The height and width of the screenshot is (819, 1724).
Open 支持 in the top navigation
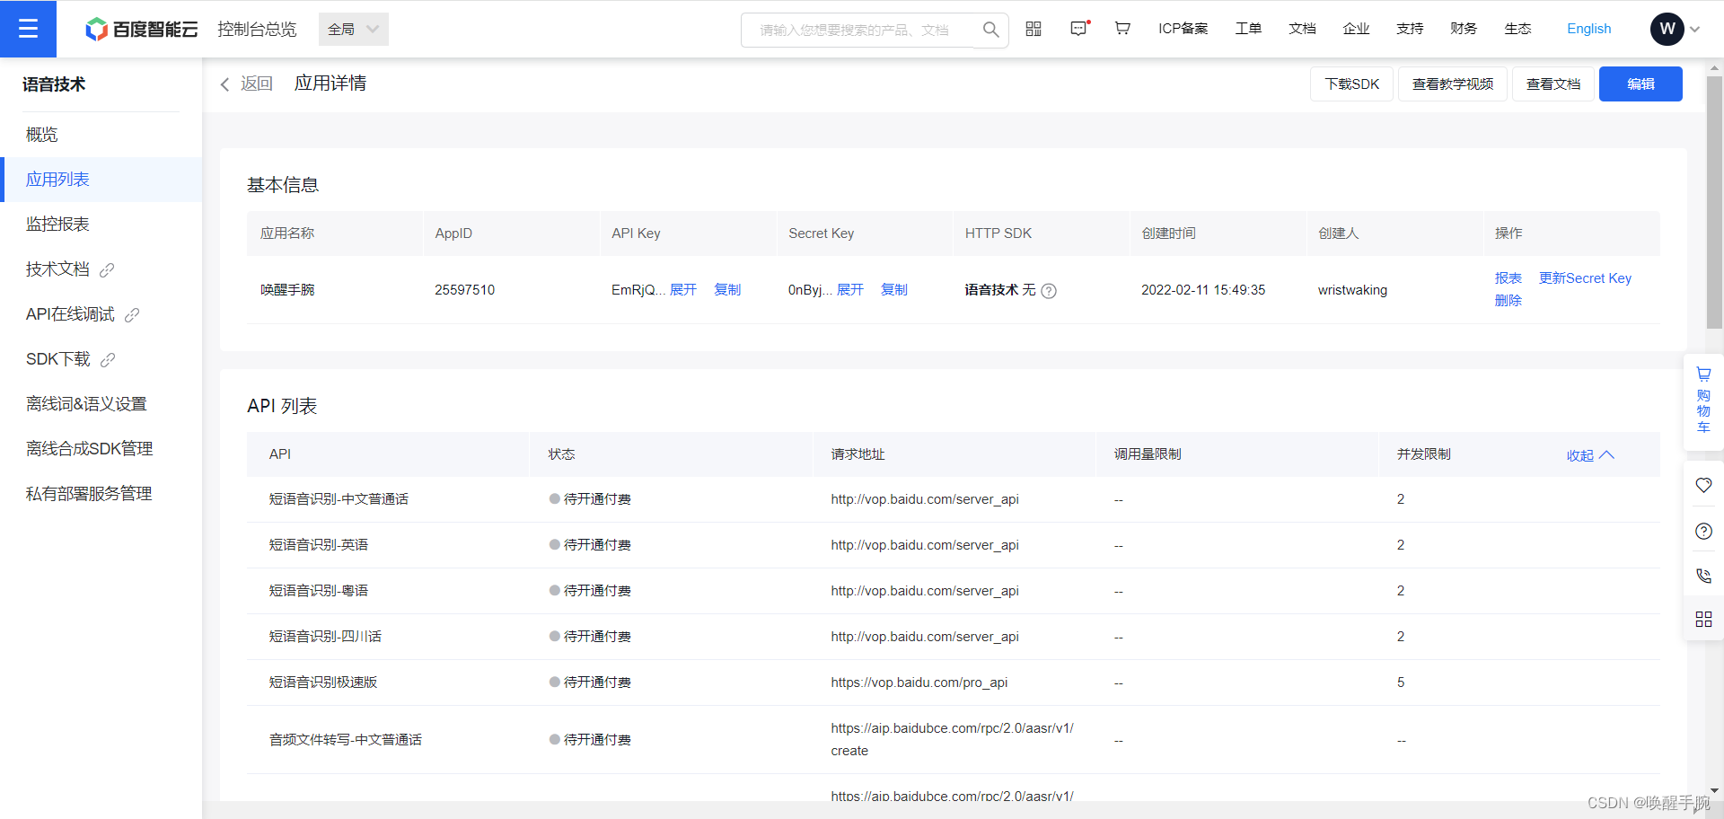(x=1410, y=29)
